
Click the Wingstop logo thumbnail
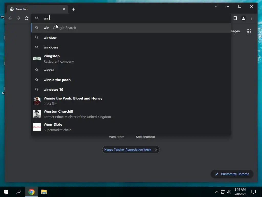37,59
